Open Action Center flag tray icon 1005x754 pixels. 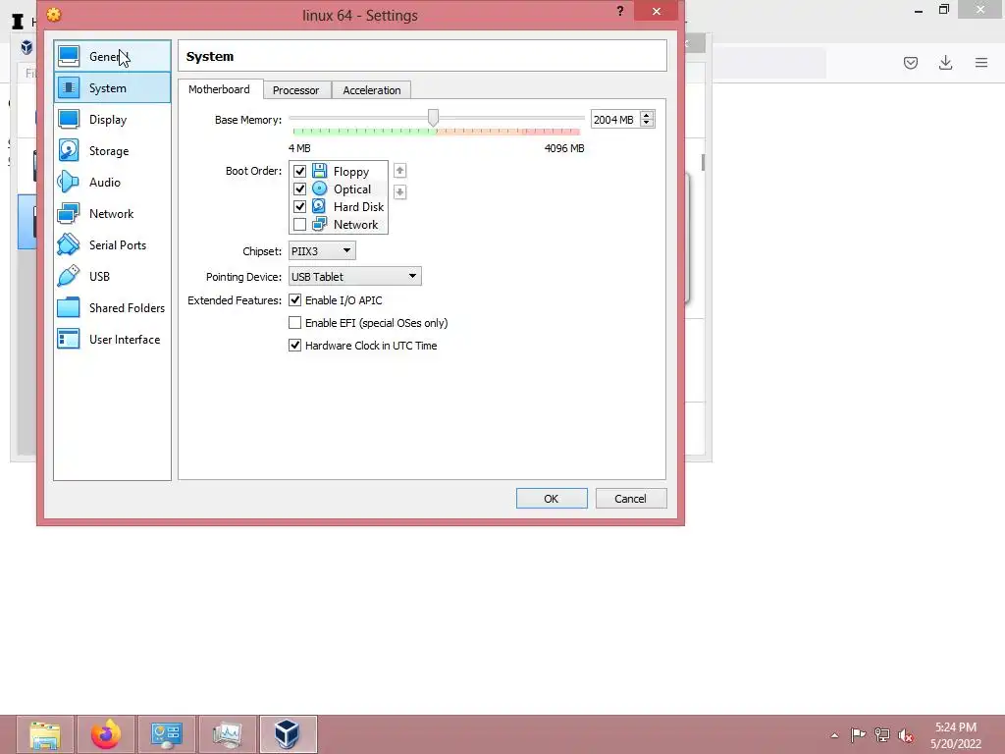pos(858,735)
